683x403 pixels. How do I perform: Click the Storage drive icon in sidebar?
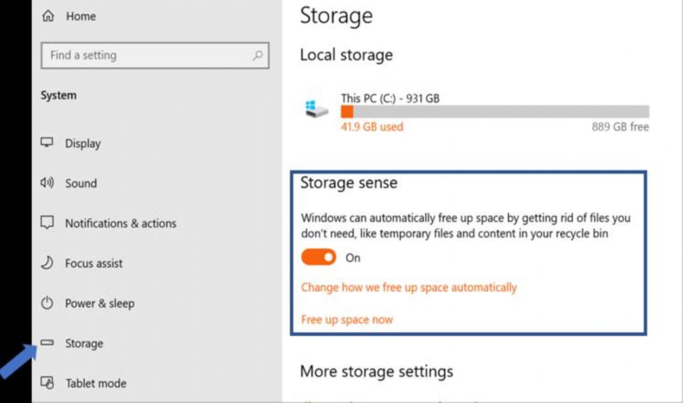[47, 342]
